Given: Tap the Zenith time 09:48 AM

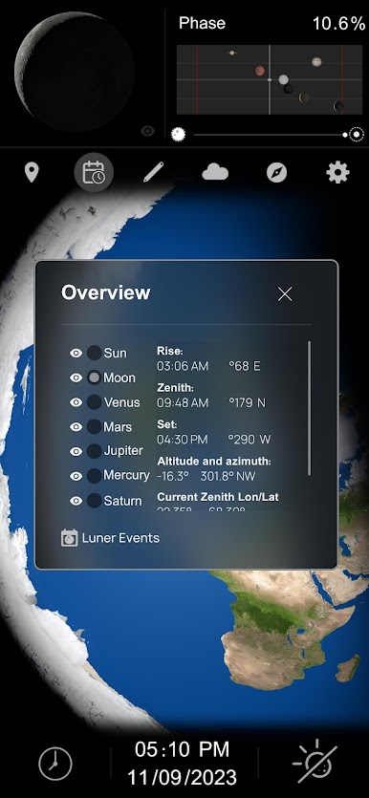Looking at the screenshot, I should coord(183,402).
